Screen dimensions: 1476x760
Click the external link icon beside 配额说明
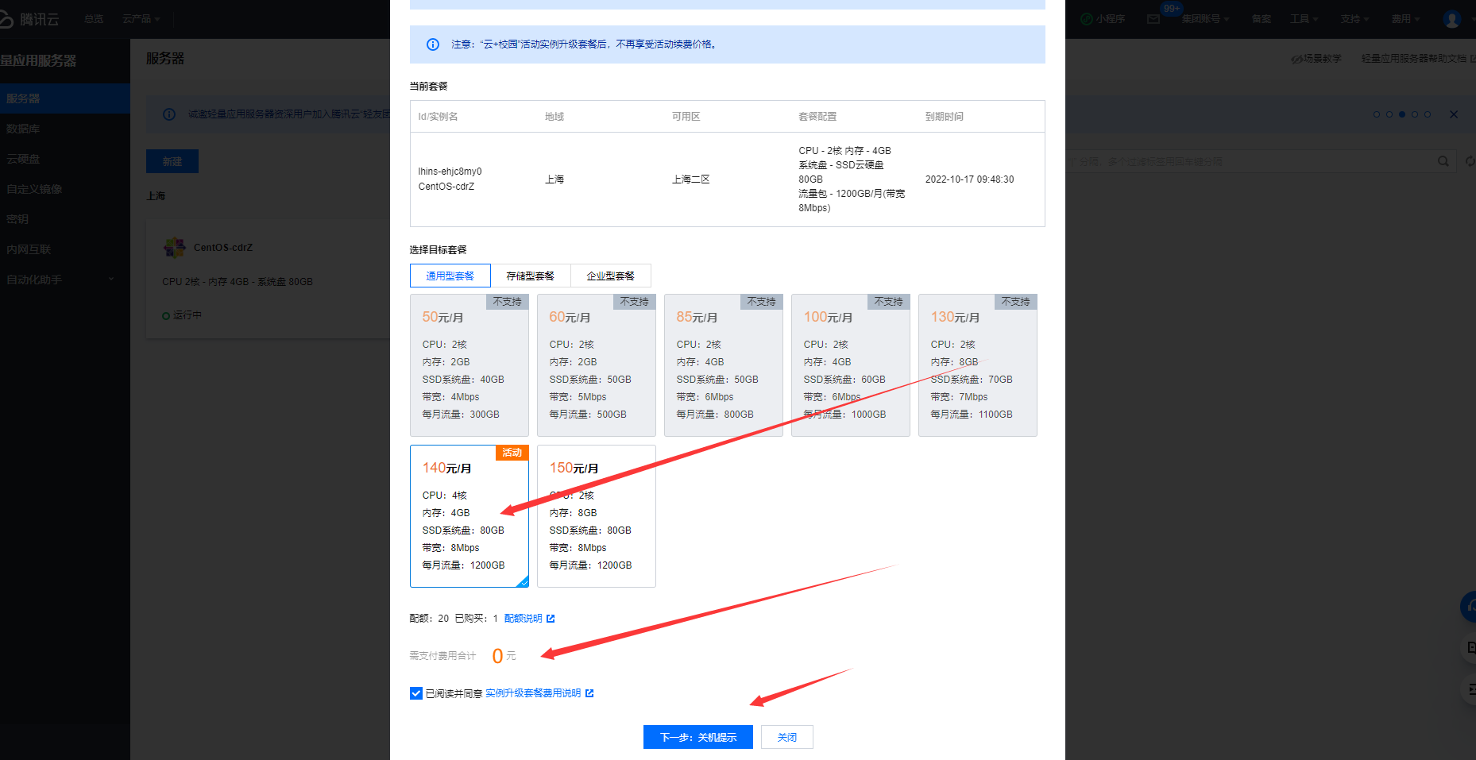tap(551, 619)
